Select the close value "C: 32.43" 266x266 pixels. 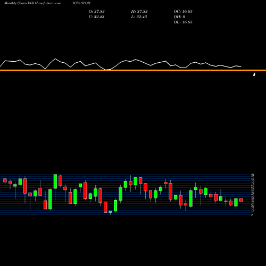coord(96,17)
